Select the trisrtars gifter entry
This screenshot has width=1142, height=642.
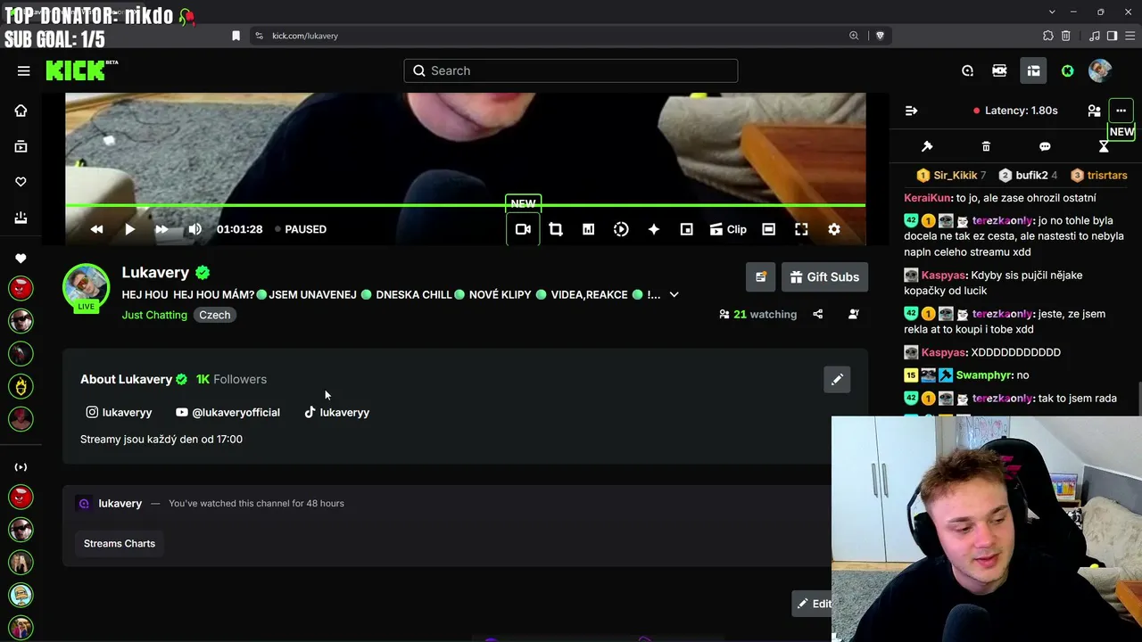click(x=1099, y=176)
